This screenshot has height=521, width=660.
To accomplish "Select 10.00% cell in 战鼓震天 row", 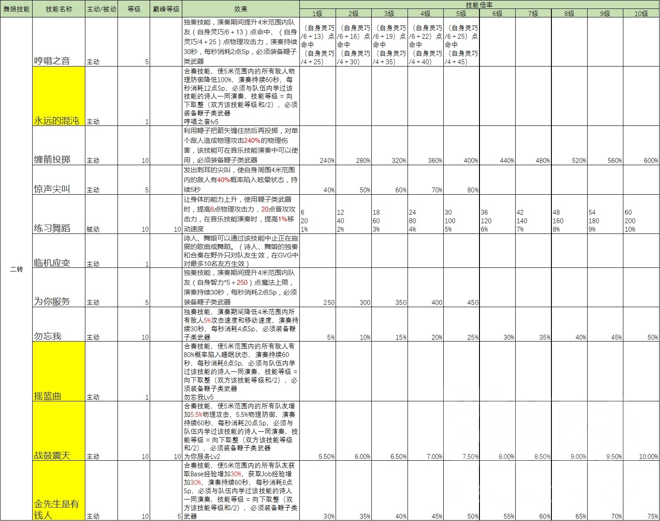I will point(641,431).
